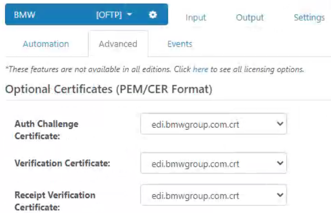Click the BMW connector name header

pos(25,15)
